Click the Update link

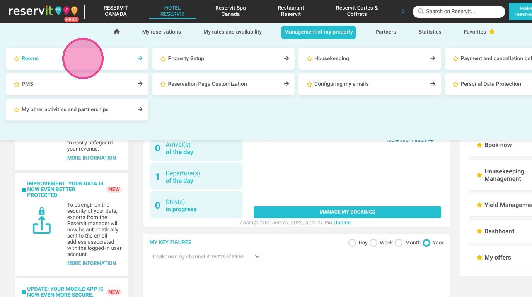(342, 223)
